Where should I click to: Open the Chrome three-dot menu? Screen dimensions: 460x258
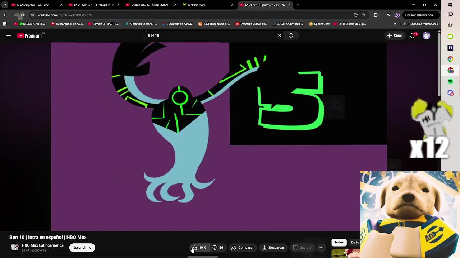436,15
